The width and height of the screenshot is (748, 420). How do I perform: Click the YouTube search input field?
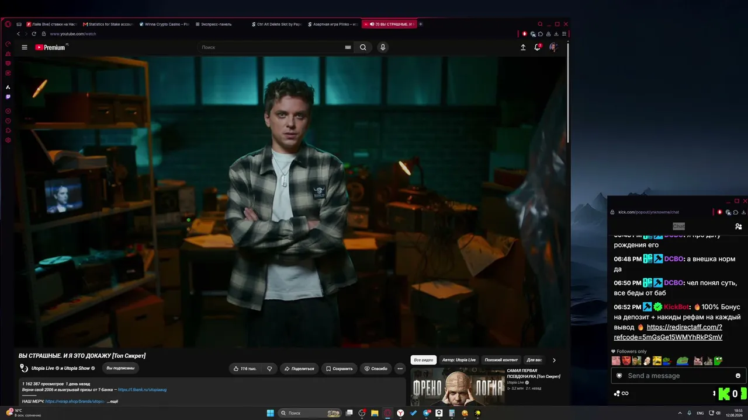pyautogui.click(x=272, y=47)
